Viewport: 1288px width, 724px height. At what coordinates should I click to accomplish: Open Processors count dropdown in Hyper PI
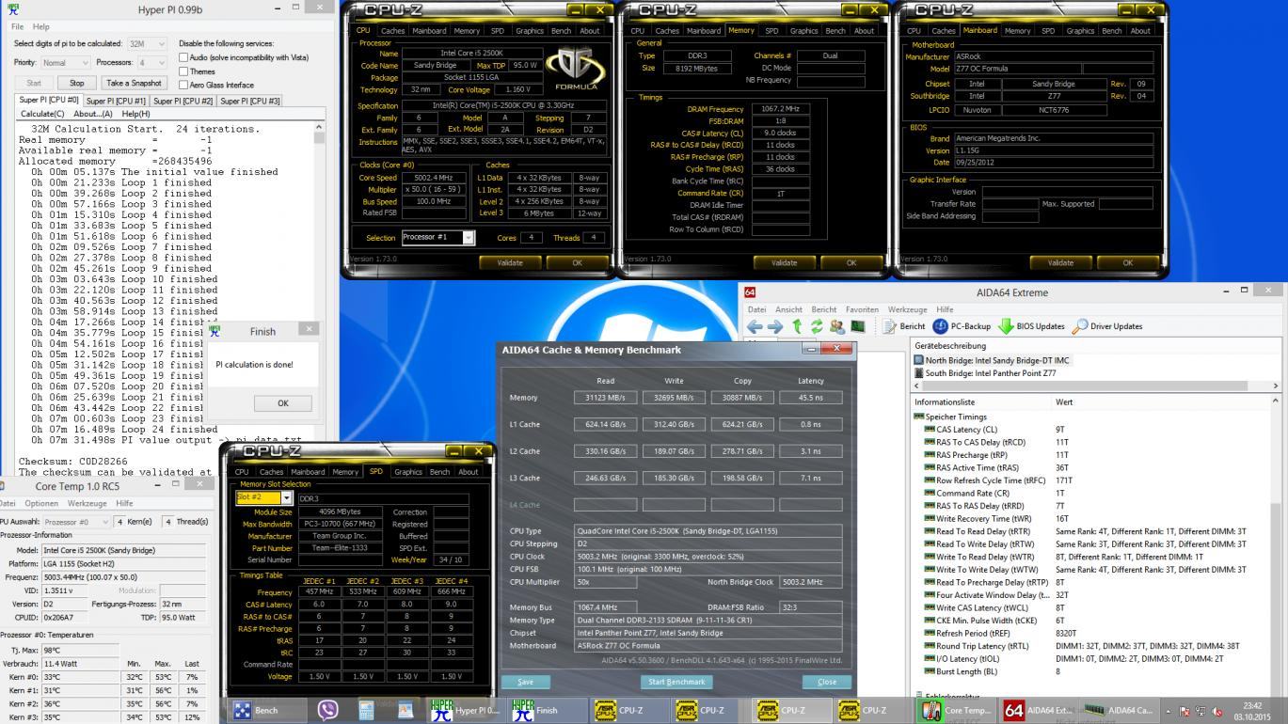pos(151,62)
